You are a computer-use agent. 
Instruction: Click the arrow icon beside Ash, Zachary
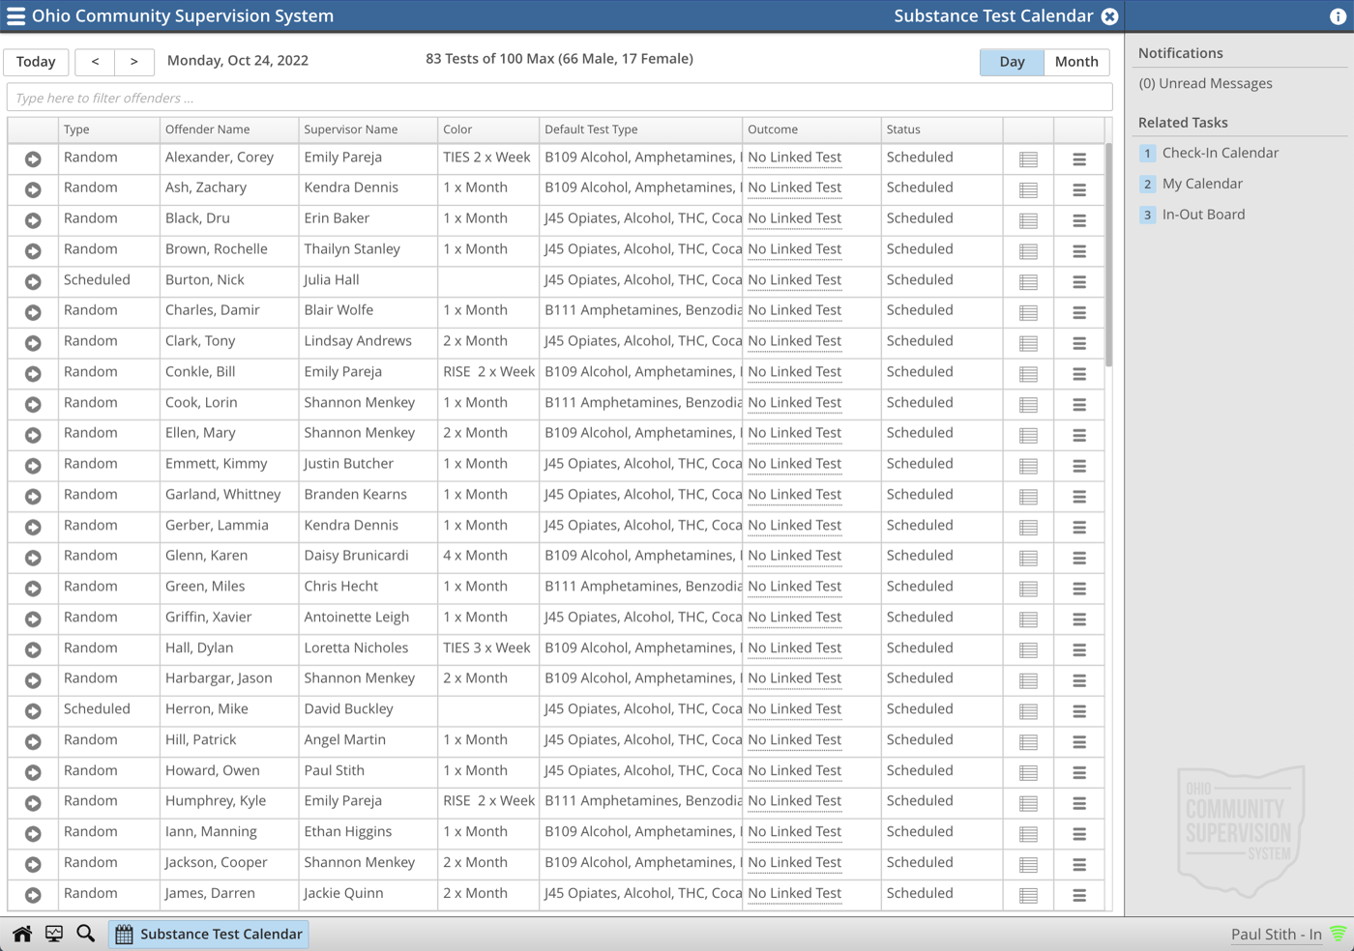point(33,189)
